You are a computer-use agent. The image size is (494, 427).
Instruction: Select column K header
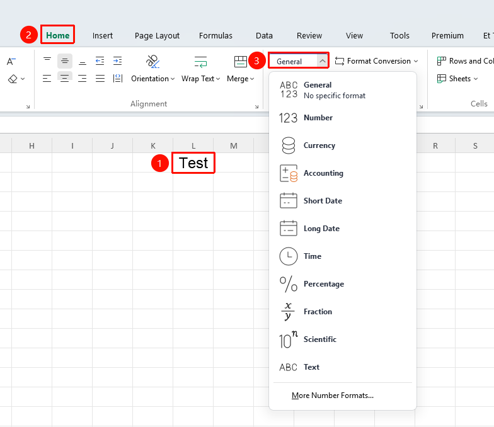[x=152, y=146]
